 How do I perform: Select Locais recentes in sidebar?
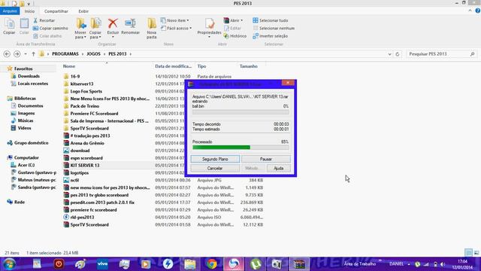coord(33,84)
